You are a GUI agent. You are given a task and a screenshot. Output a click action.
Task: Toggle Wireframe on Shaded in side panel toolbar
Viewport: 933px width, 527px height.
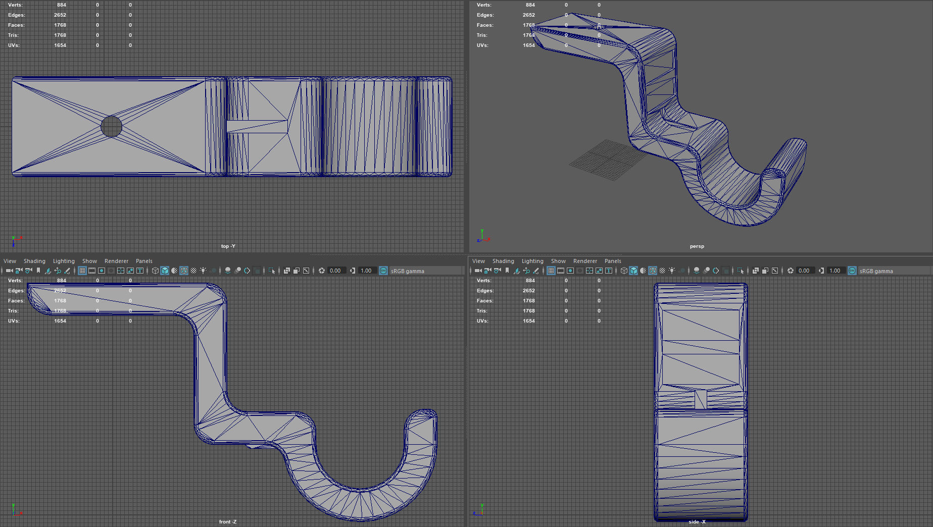click(x=653, y=271)
